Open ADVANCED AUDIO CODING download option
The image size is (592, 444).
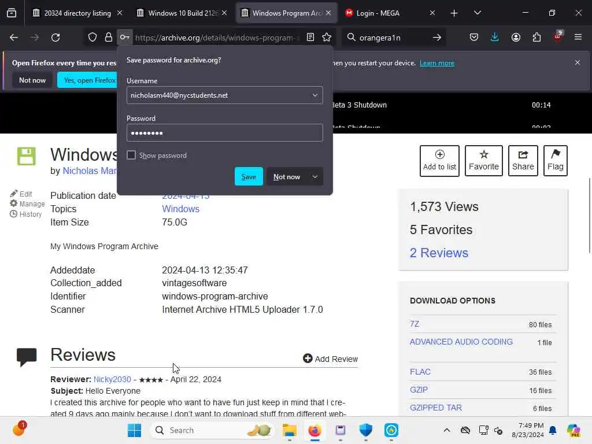click(461, 342)
